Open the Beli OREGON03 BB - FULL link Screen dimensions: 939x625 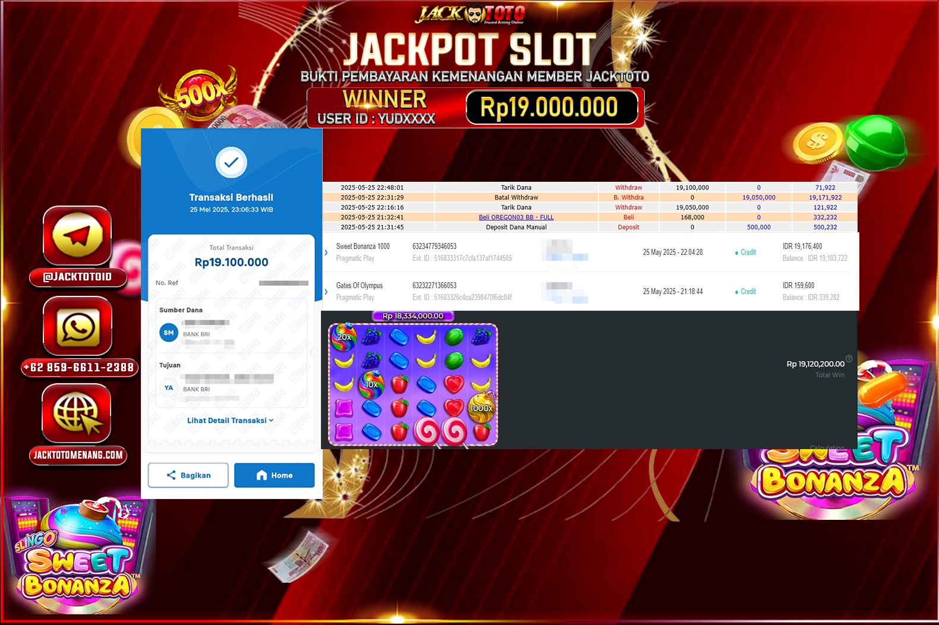(516, 217)
